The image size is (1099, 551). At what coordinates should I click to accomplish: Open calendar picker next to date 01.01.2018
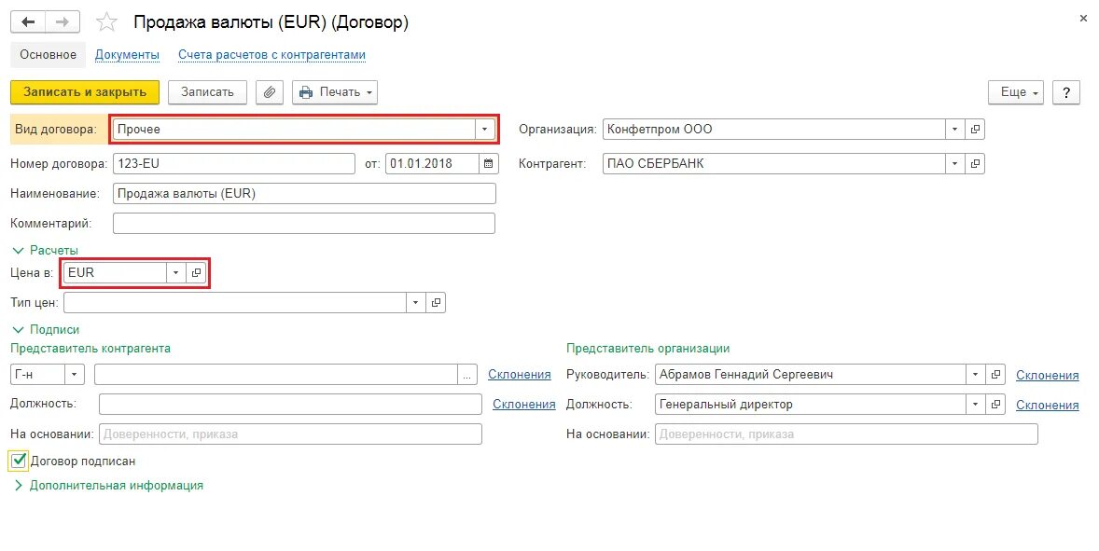(489, 164)
